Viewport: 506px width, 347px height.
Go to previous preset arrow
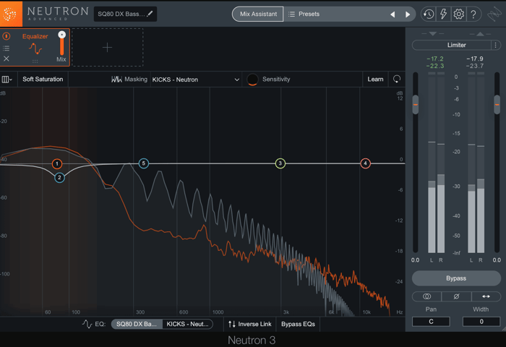[393, 14]
